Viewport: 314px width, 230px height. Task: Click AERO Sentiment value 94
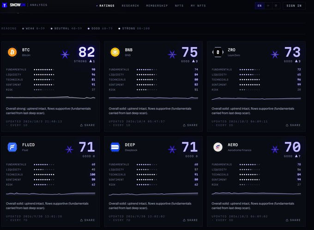(299, 180)
